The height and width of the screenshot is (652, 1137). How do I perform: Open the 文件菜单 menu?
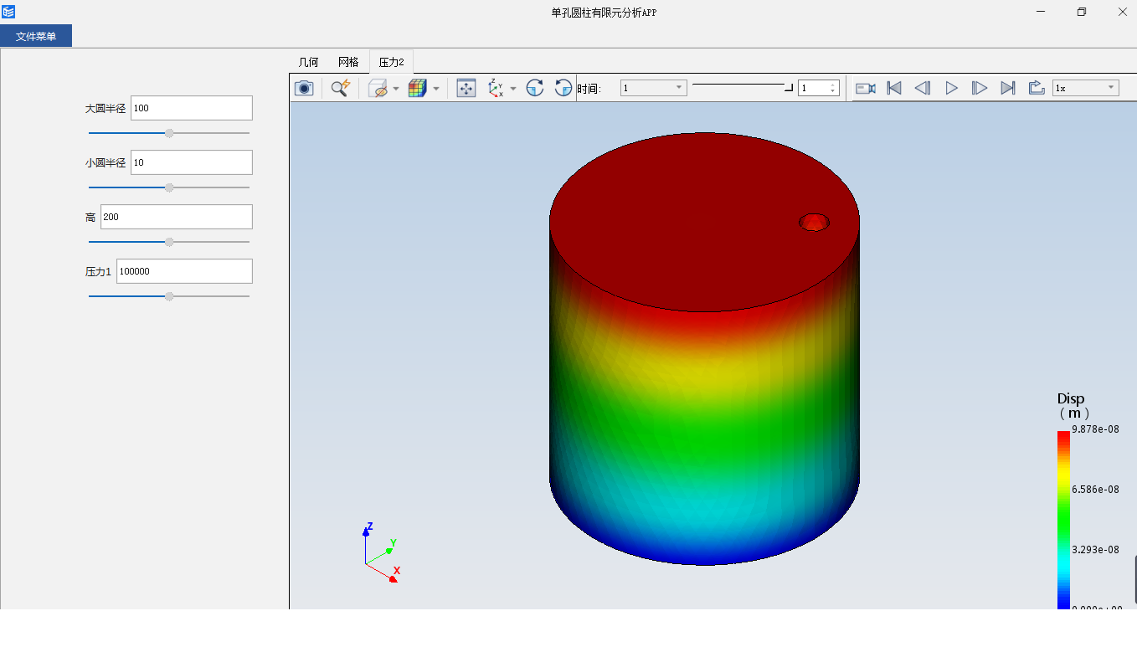coord(36,36)
